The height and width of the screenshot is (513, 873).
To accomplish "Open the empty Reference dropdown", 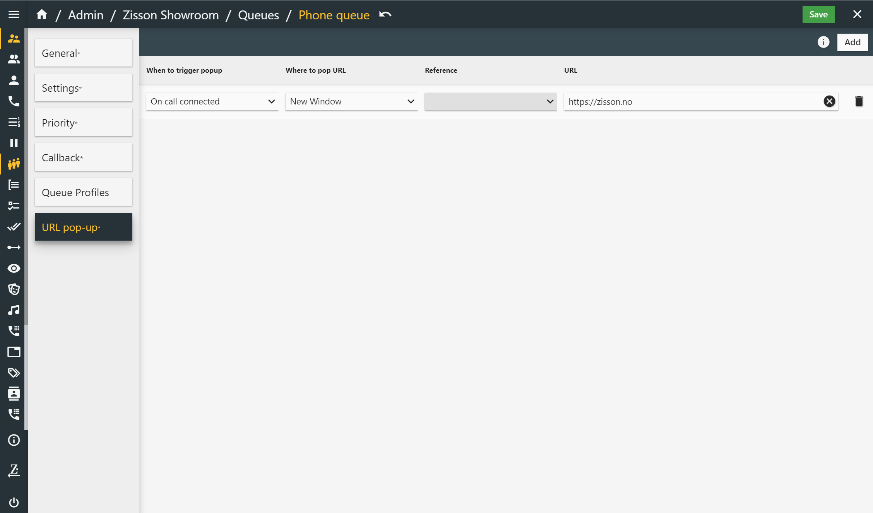I will pyautogui.click(x=491, y=101).
